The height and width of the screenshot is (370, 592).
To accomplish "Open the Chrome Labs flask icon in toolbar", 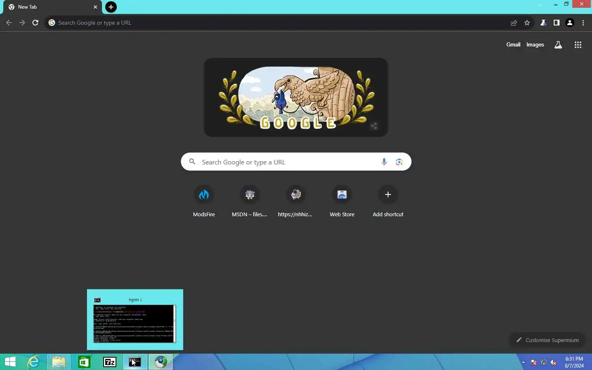I will 543,23.
